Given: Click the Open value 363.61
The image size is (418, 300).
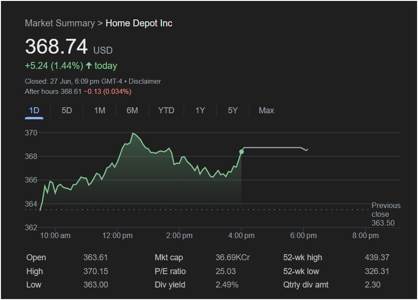Looking at the screenshot, I should tap(96, 257).
